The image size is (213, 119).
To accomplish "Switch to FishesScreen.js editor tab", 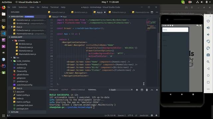I will click(119, 12).
